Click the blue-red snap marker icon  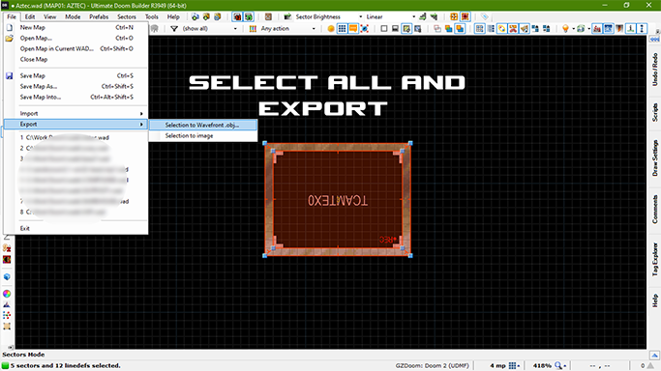(x=365, y=29)
